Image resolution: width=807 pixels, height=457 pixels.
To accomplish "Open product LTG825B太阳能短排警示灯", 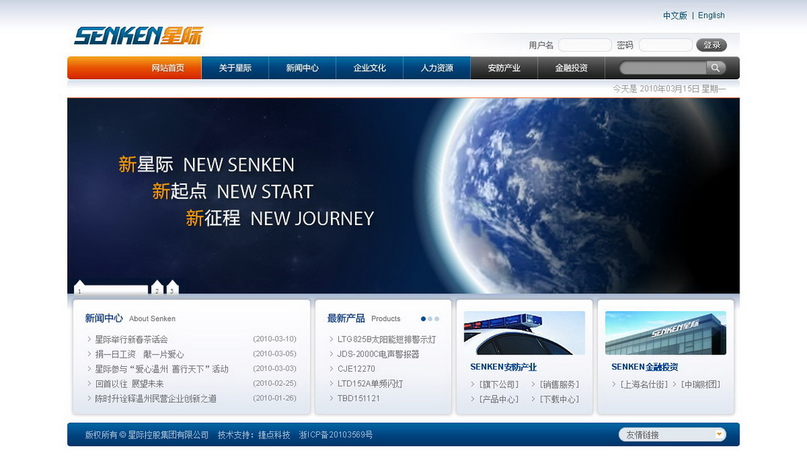I will tap(387, 340).
